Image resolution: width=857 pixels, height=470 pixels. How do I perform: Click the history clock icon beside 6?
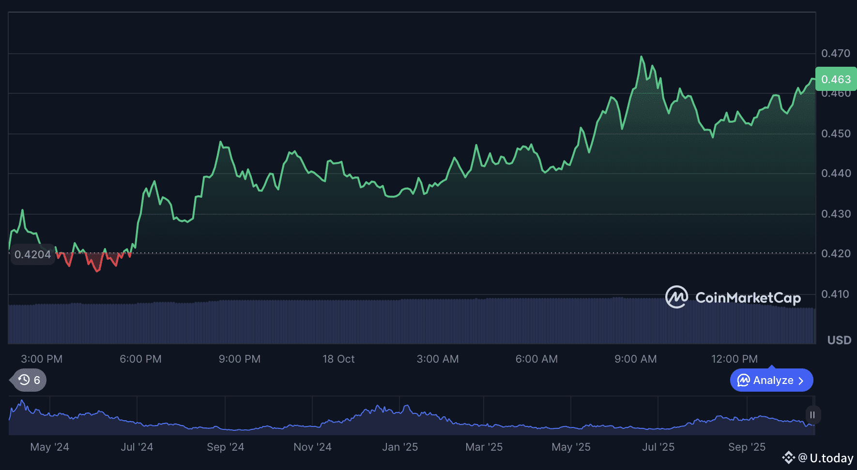[24, 380]
